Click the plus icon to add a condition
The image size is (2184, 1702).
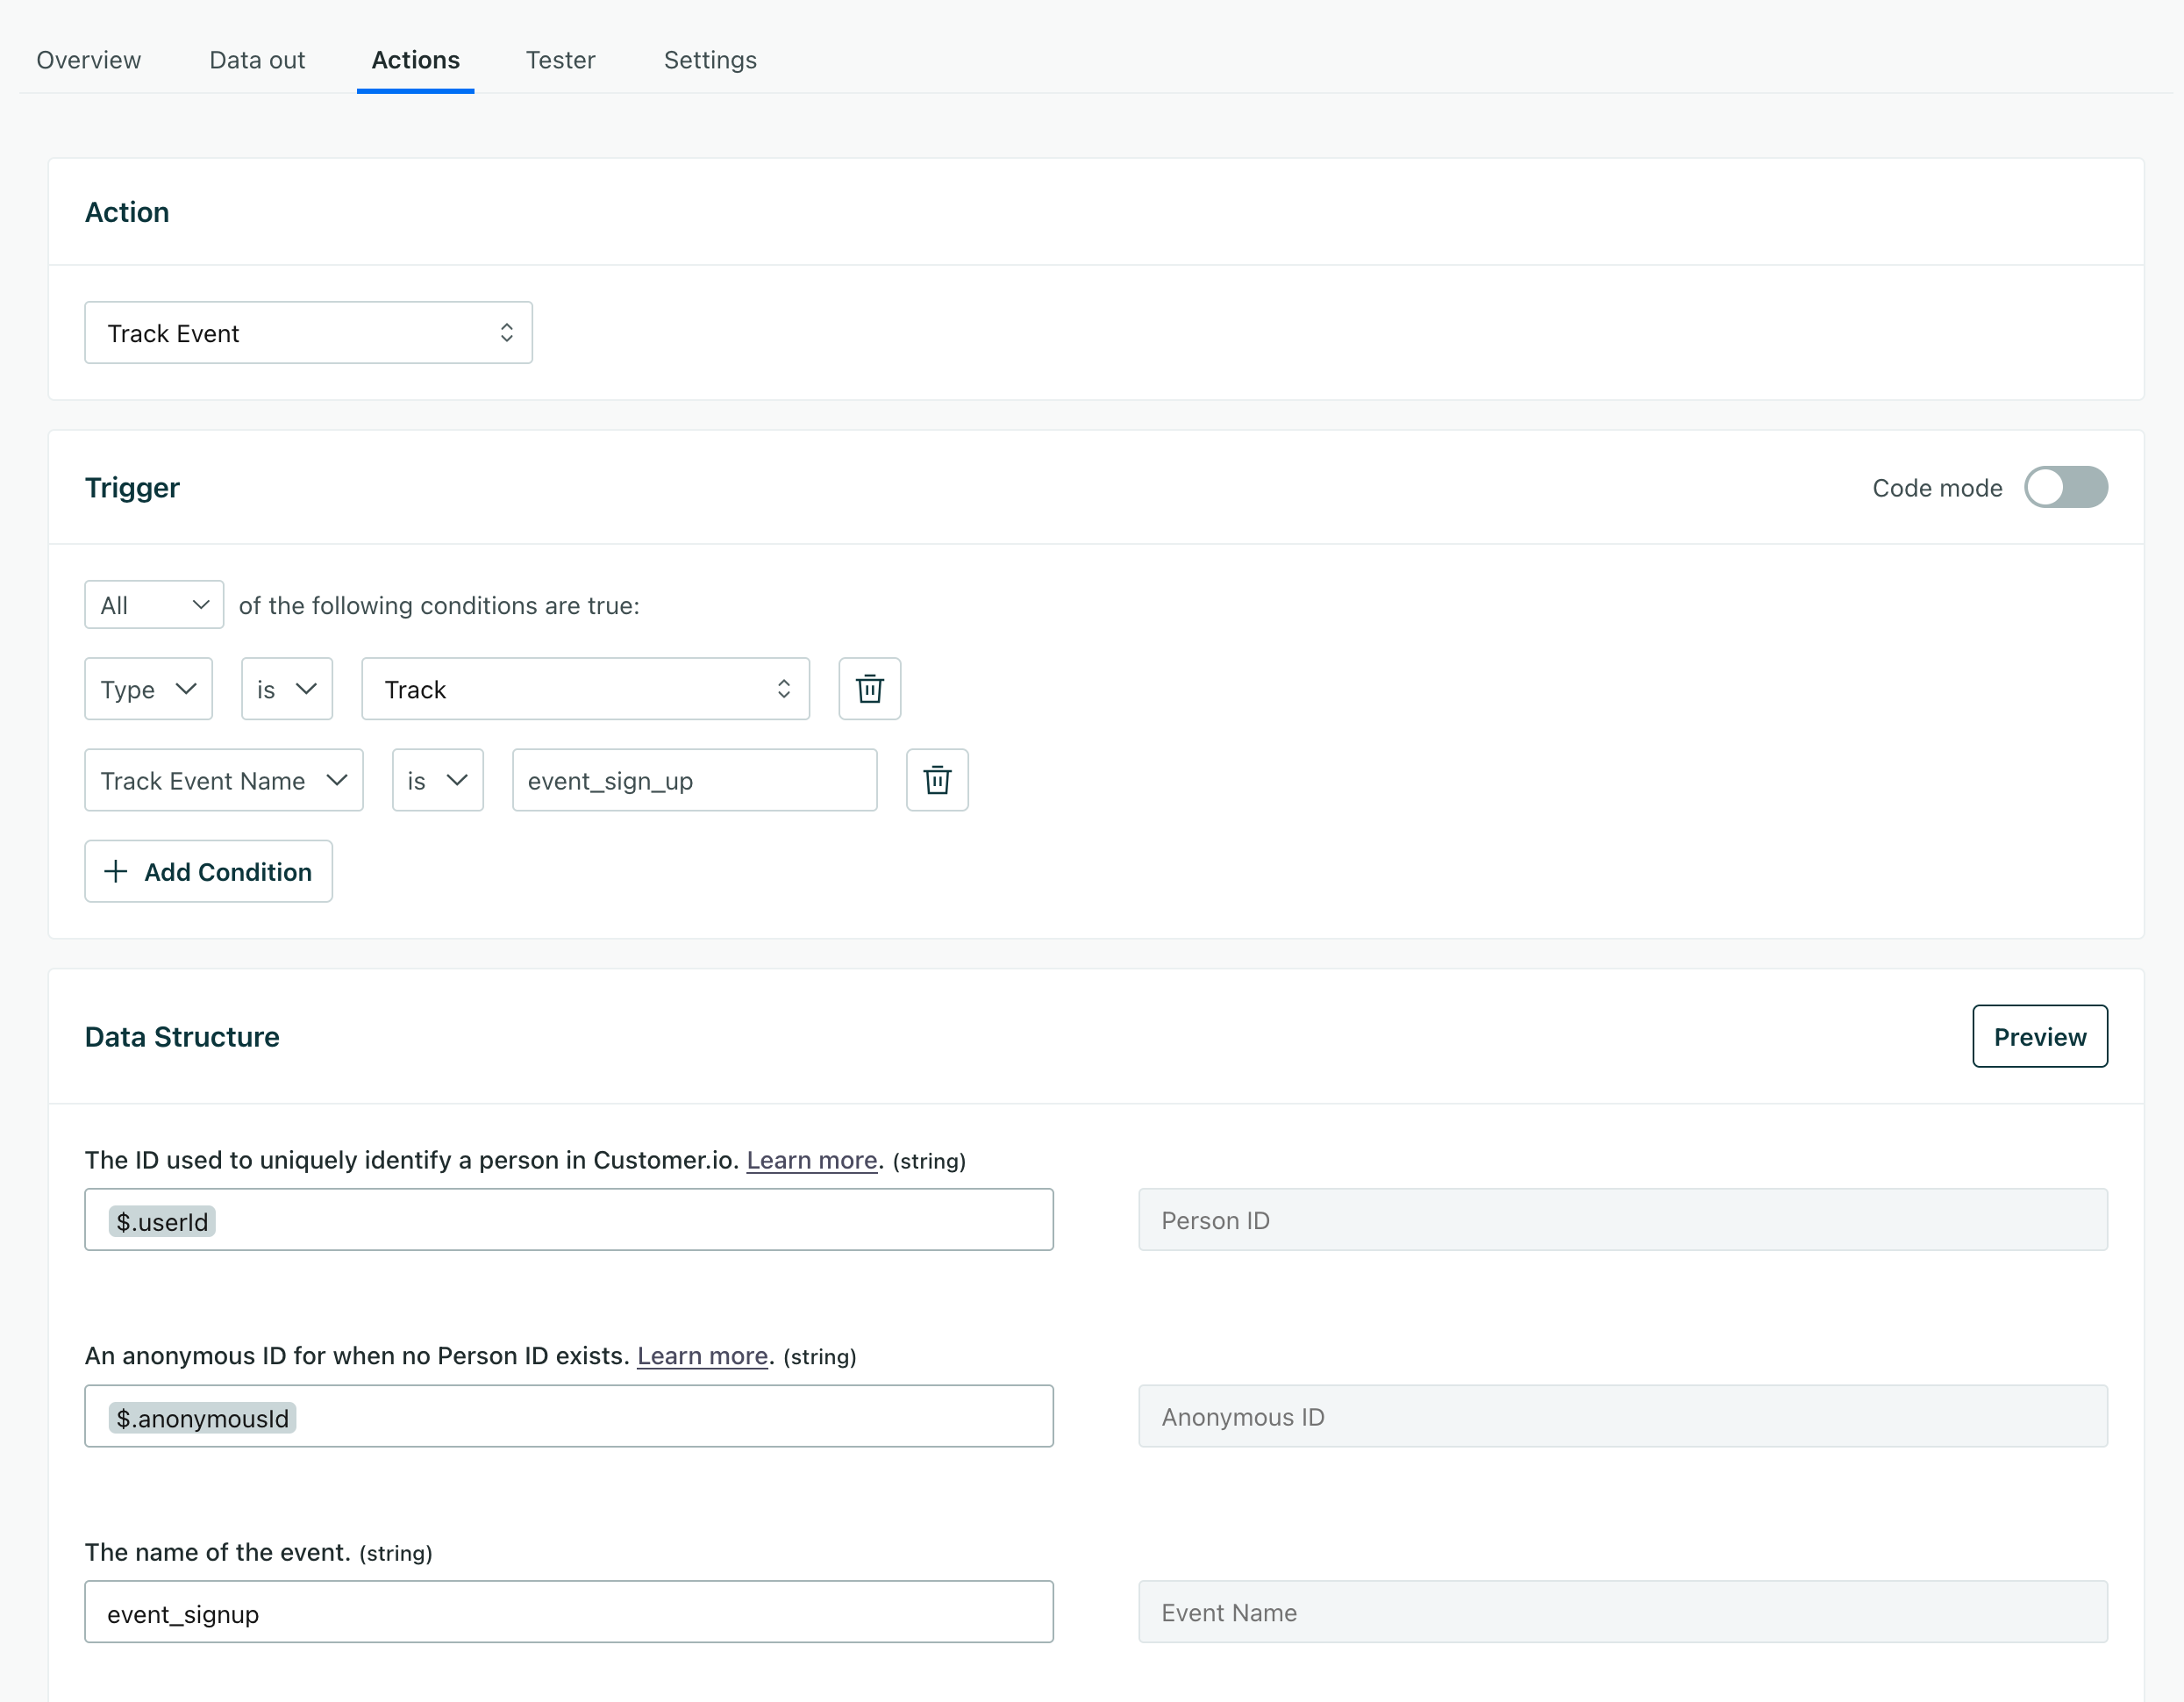pyautogui.click(x=116, y=871)
